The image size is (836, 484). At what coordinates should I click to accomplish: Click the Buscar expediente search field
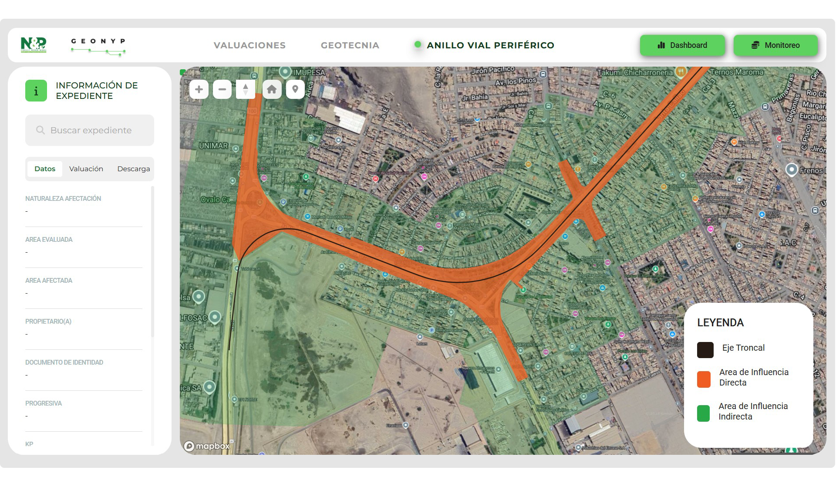[x=90, y=130]
